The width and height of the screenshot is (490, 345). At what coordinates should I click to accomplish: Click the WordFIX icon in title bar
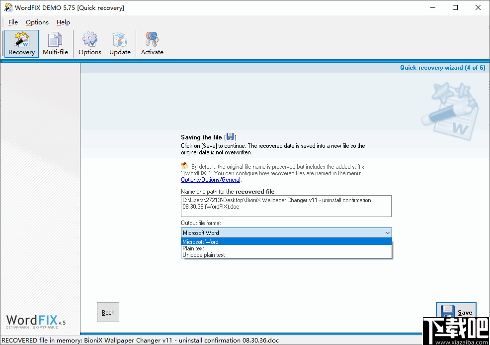(x=7, y=7)
